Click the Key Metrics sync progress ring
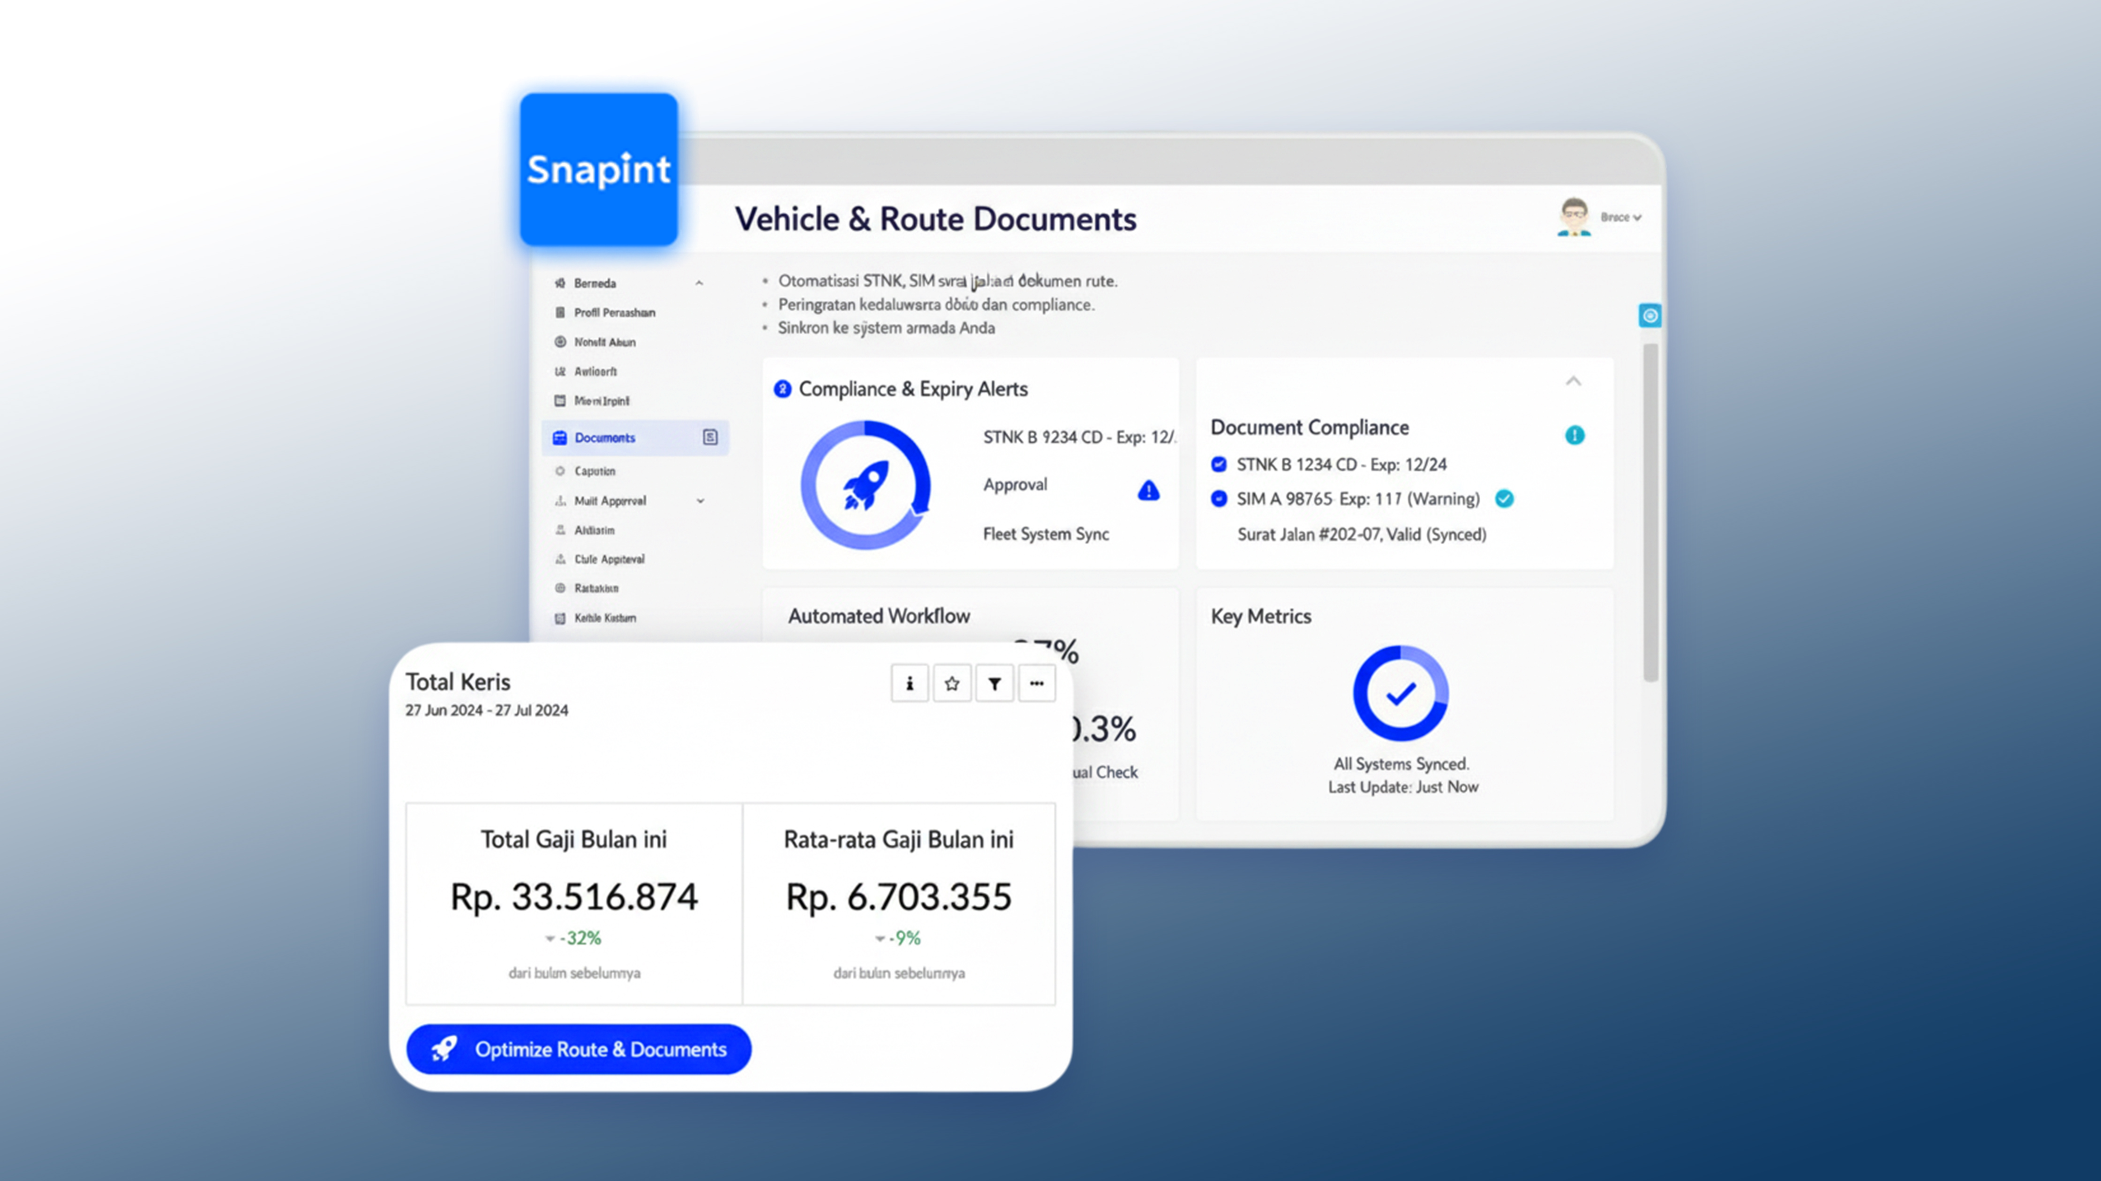The image size is (2101, 1181). pyautogui.click(x=1401, y=693)
